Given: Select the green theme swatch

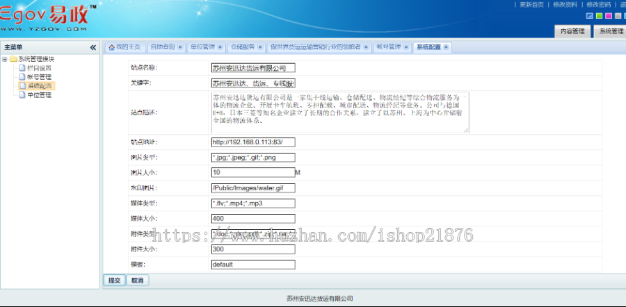Looking at the screenshot, I should (599, 16).
